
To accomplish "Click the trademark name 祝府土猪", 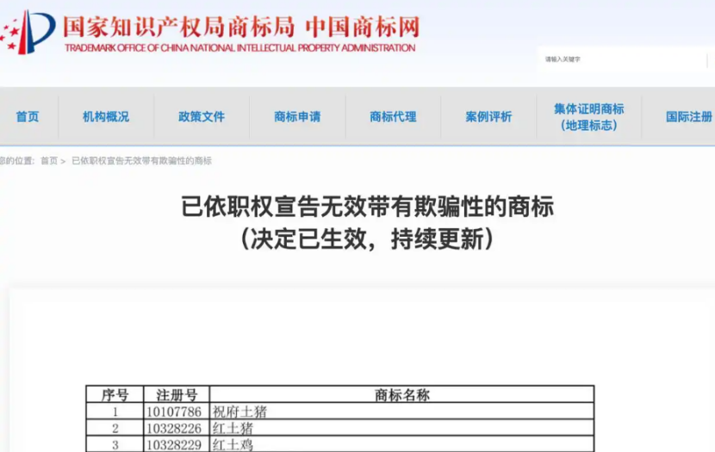I will [239, 412].
